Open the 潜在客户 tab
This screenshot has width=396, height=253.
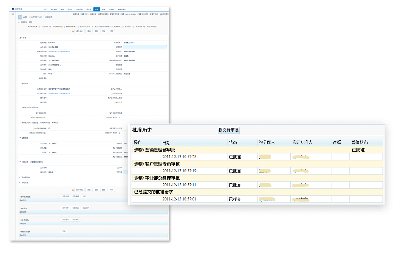pos(54,9)
